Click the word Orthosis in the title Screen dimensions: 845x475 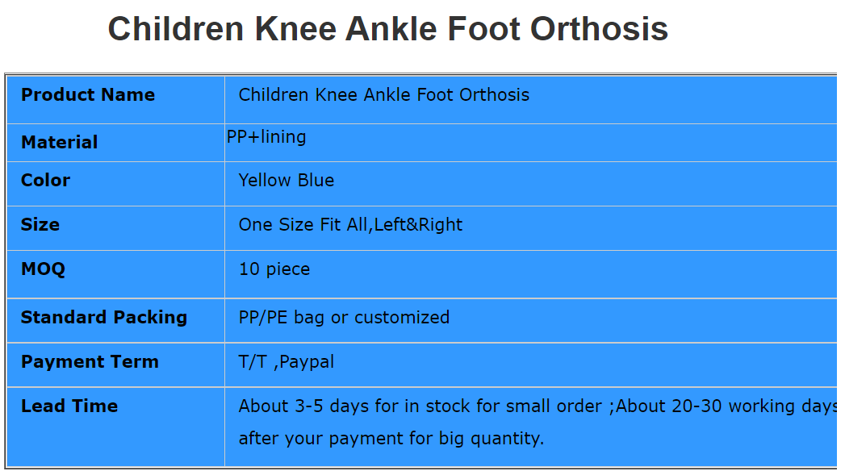point(599,30)
